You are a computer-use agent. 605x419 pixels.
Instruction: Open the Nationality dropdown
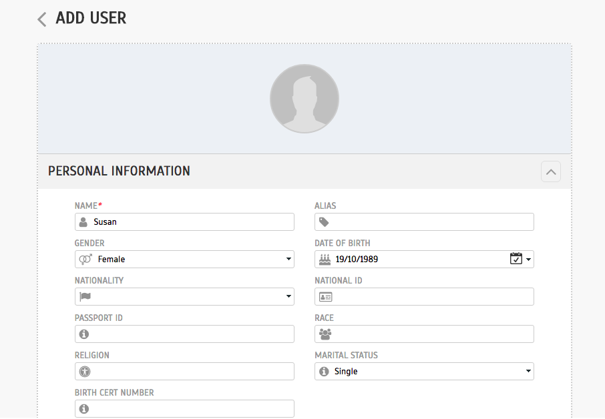coord(184,296)
